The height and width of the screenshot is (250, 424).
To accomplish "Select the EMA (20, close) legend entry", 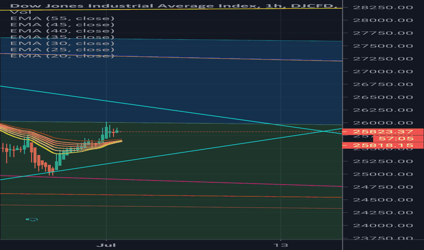I will coord(62,55).
